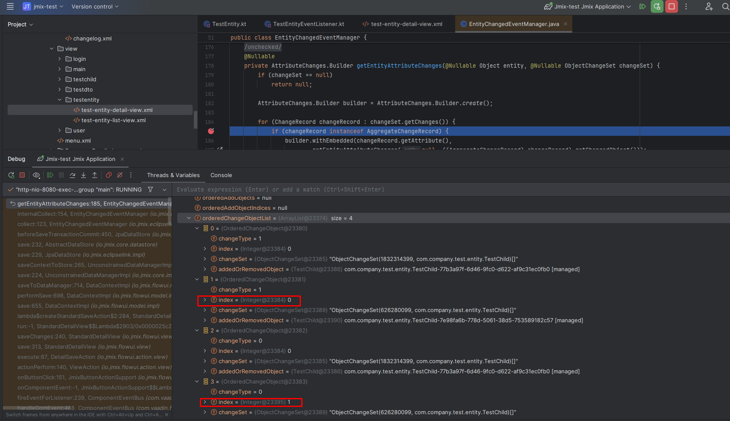Collapse the view folder in project tree
Screen dimensions: 730x421
[52, 49]
